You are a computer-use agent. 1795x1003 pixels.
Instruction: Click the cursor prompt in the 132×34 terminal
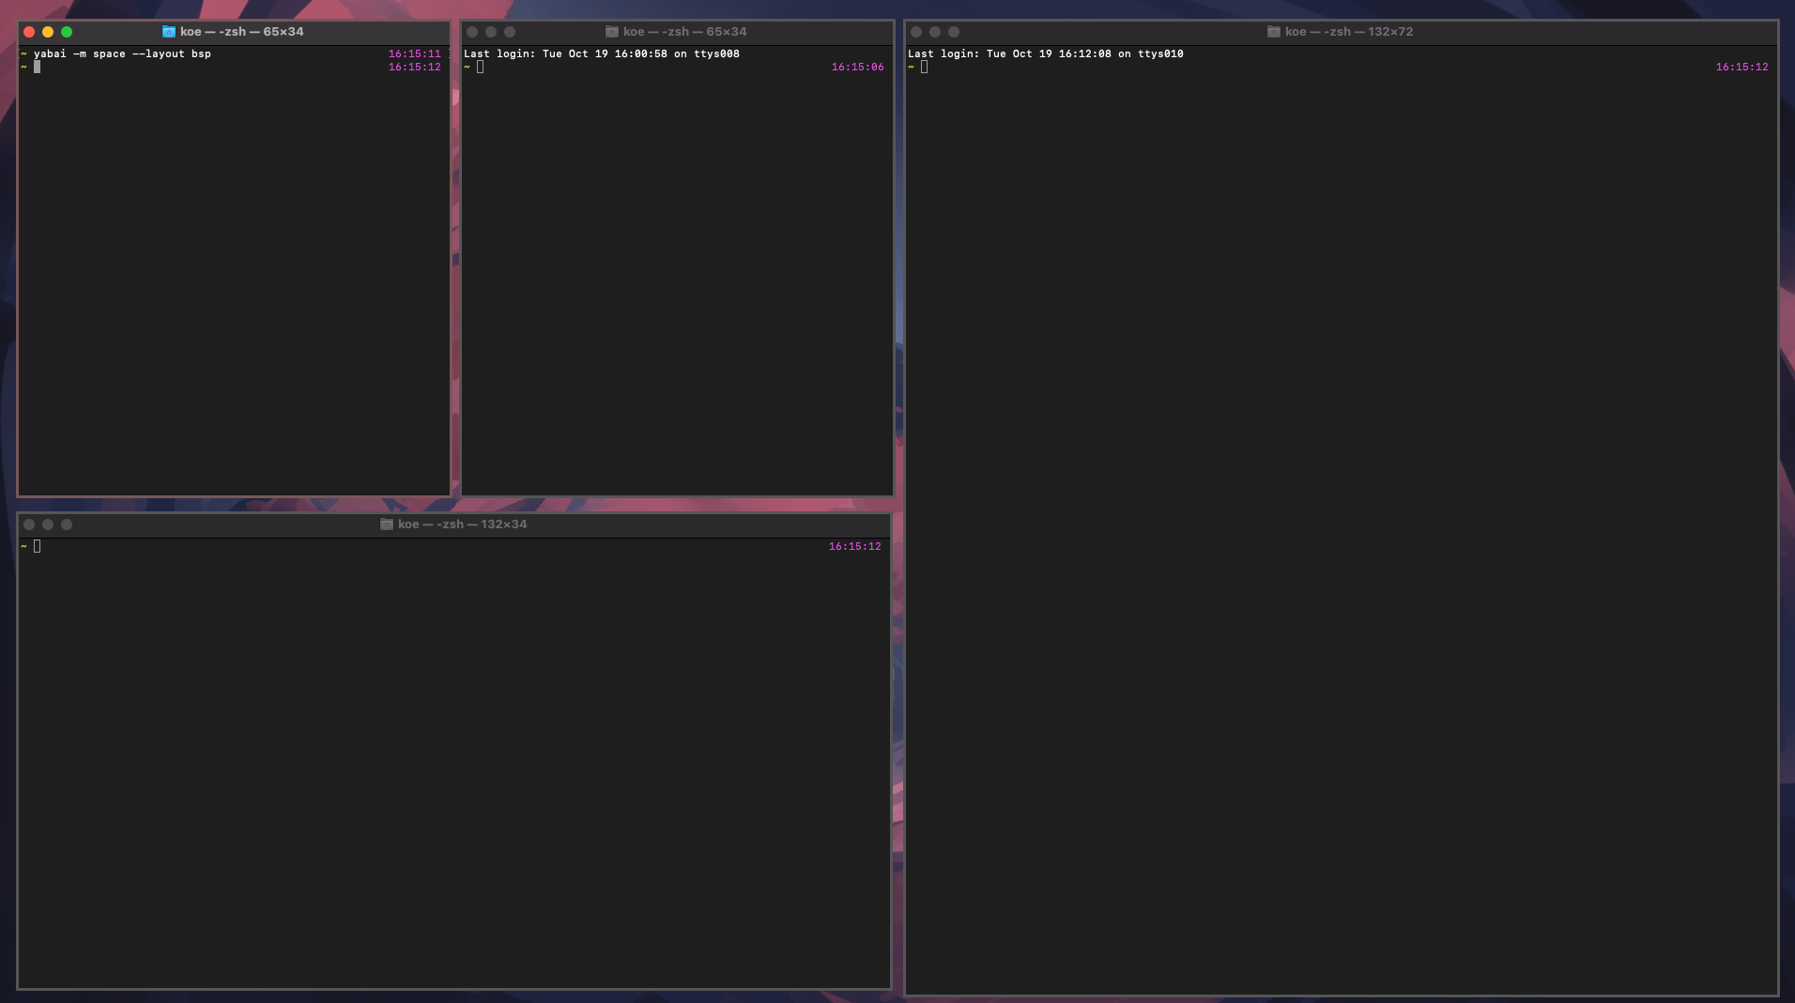(x=37, y=545)
